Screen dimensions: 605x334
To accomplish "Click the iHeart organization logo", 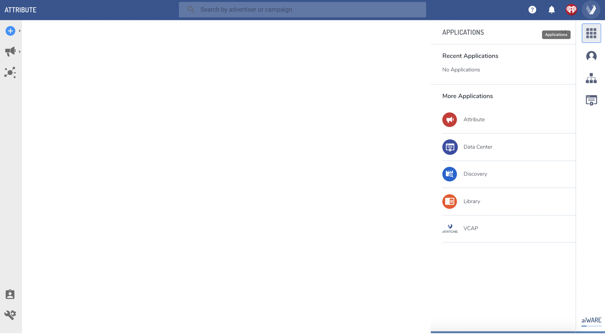I will point(571,10).
